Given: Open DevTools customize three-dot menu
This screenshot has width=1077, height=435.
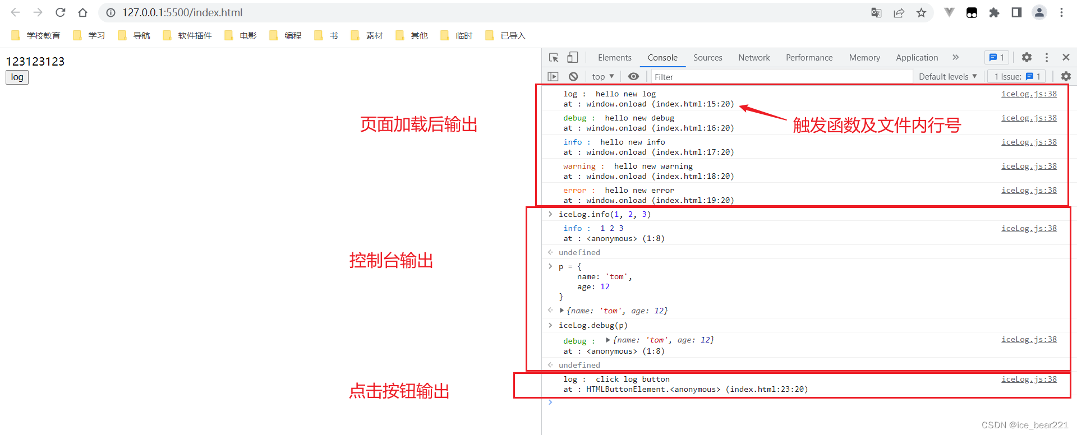Looking at the screenshot, I should [1046, 57].
